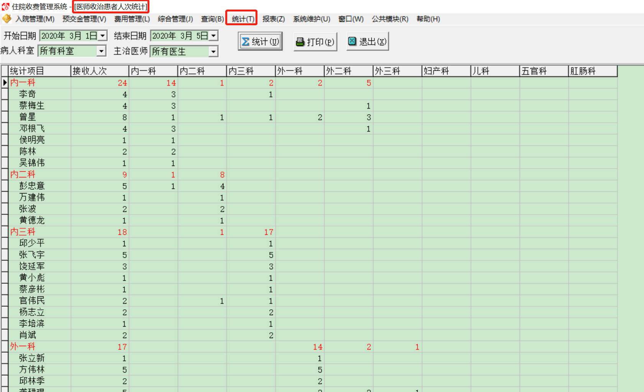Open the 统计(T) menu
This screenshot has height=392, width=644.
pyautogui.click(x=243, y=19)
